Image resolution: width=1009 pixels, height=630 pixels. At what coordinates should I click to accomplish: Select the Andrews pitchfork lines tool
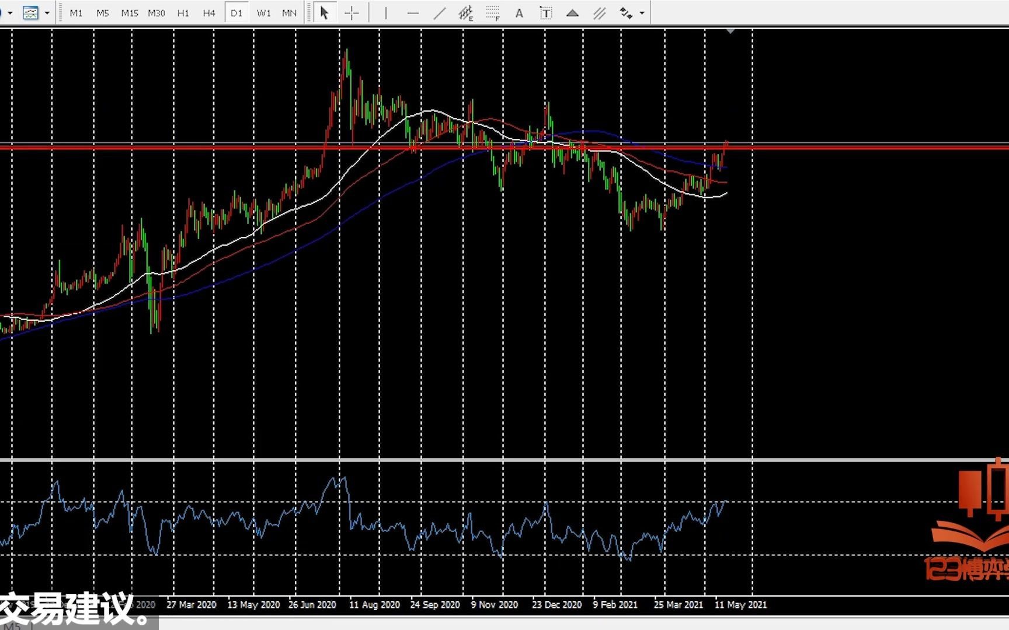[x=599, y=13]
